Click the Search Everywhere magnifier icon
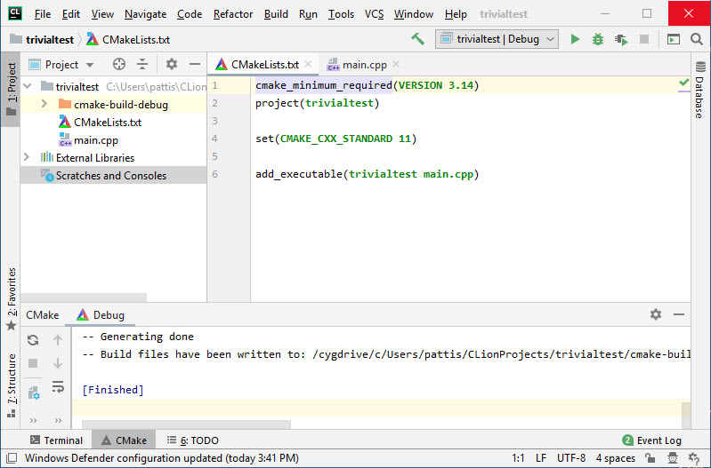The width and height of the screenshot is (711, 468). click(696, 39)
